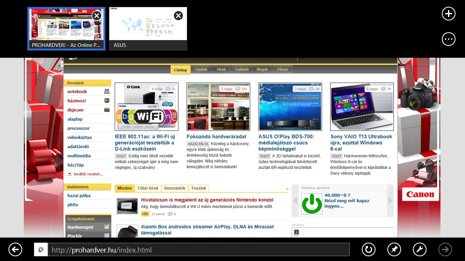Switch to the ASUS tab thumbnail
Viewport: 465px width, 261px height.
point(148,29)
